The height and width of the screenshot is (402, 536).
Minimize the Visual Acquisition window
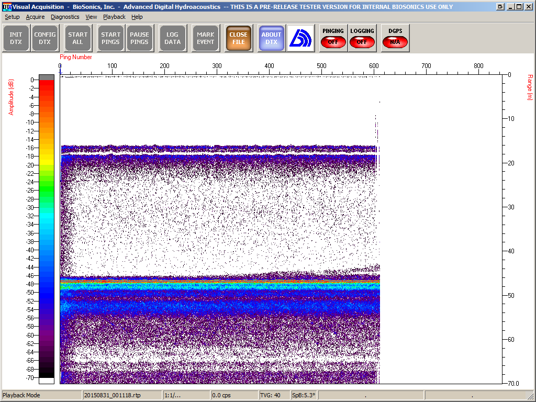511,6
